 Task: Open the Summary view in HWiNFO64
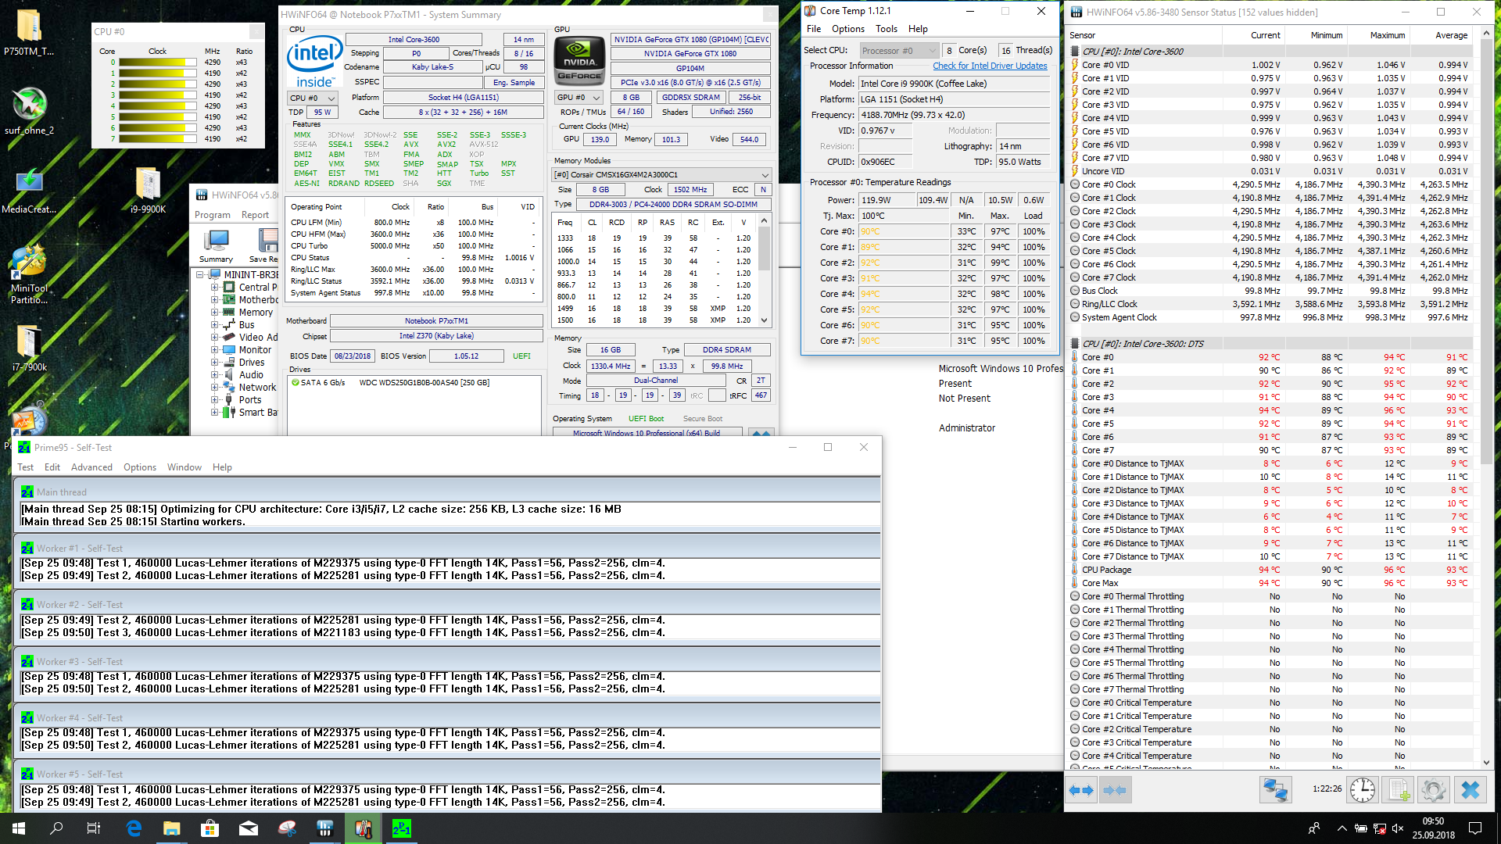point(215,244)
